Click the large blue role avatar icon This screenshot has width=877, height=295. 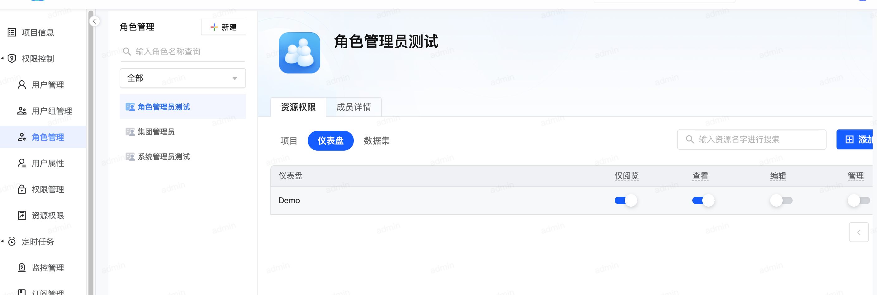click(299, 53)
